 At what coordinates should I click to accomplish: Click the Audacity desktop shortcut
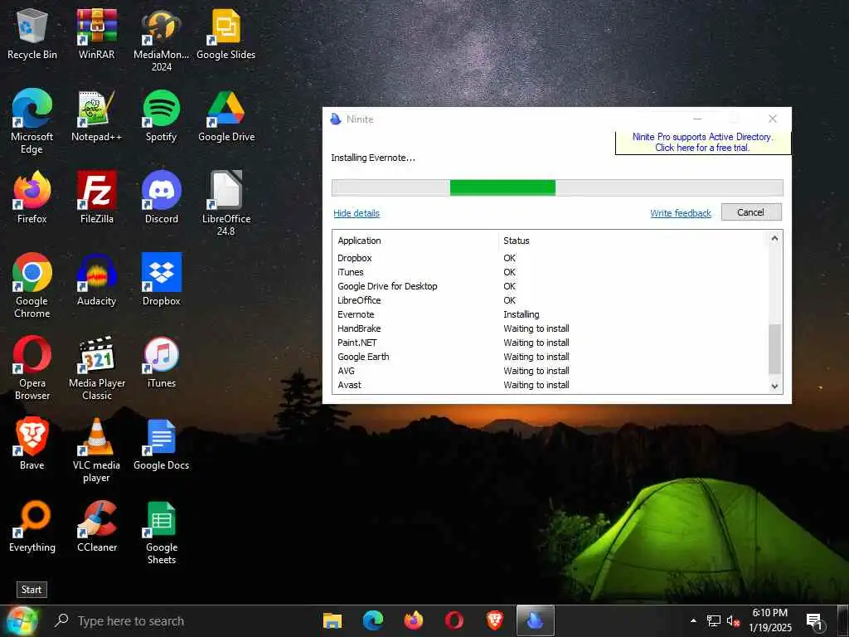pos(96,280)
